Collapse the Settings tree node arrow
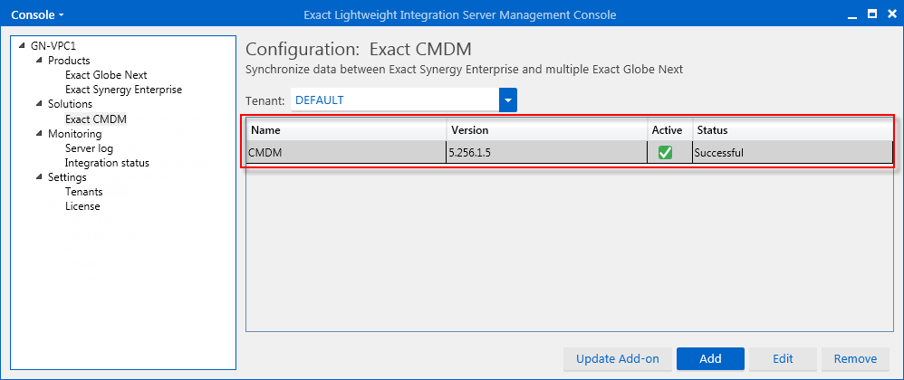 point(39,176)
